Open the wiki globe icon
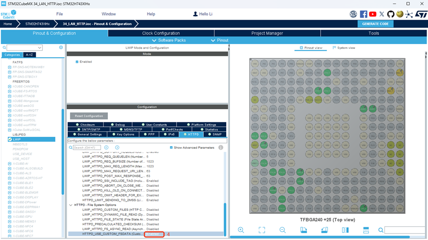Image resolution: width=428 pixels, height=240 pixels. pos(400,14)
